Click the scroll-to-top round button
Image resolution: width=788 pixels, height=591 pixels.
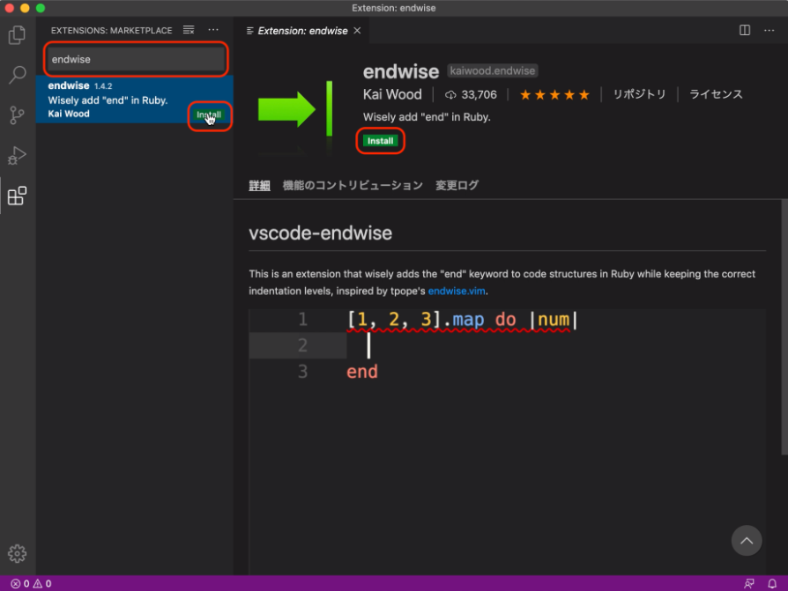(x=747, y=541)
